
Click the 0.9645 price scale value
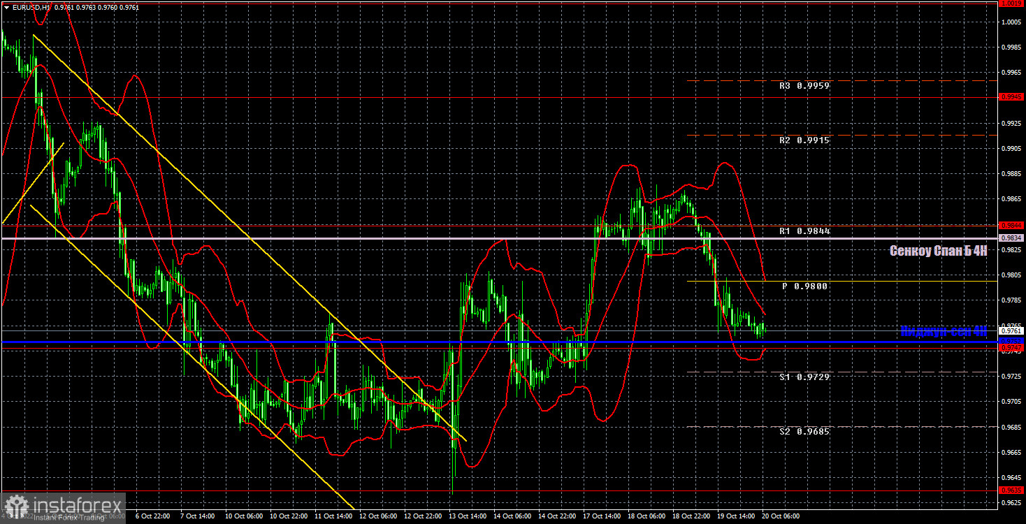coord(1012,477)
